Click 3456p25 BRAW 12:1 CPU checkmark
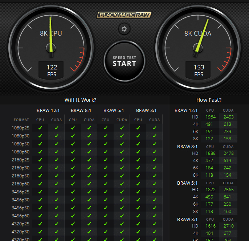This screenshot has width=249, height=241. pyautogui.click(x=40, y=192)
